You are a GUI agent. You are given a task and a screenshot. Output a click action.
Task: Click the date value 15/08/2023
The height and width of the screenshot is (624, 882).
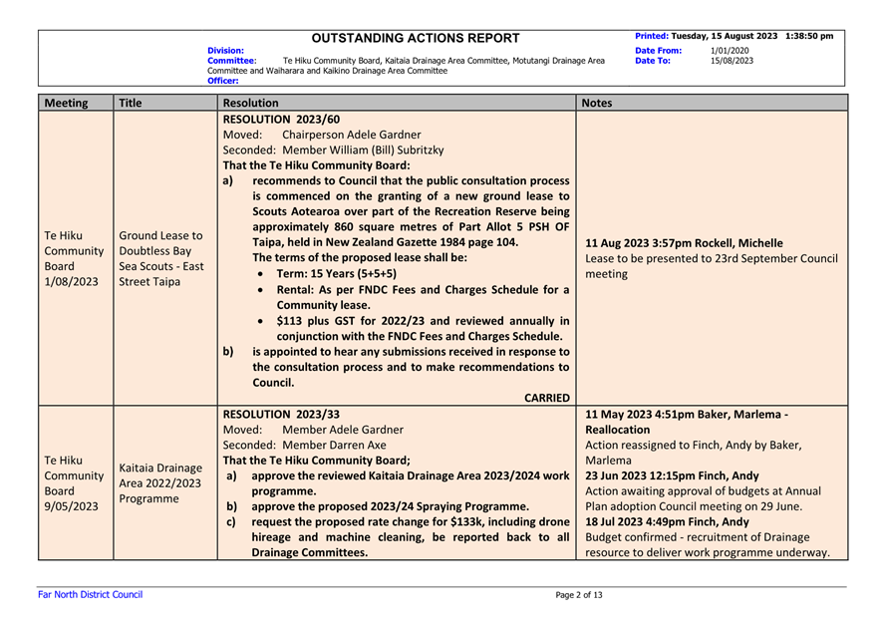click(x=732, y=61)
